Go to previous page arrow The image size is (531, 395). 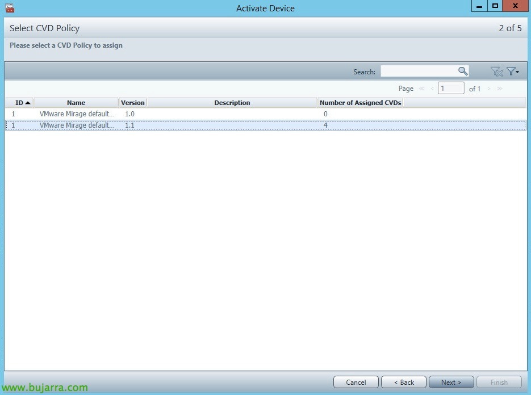tap(432, 89)
